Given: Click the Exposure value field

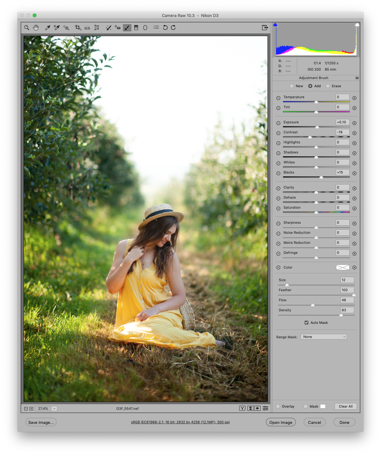Looking at the screenshot, I should click(343, 122).
